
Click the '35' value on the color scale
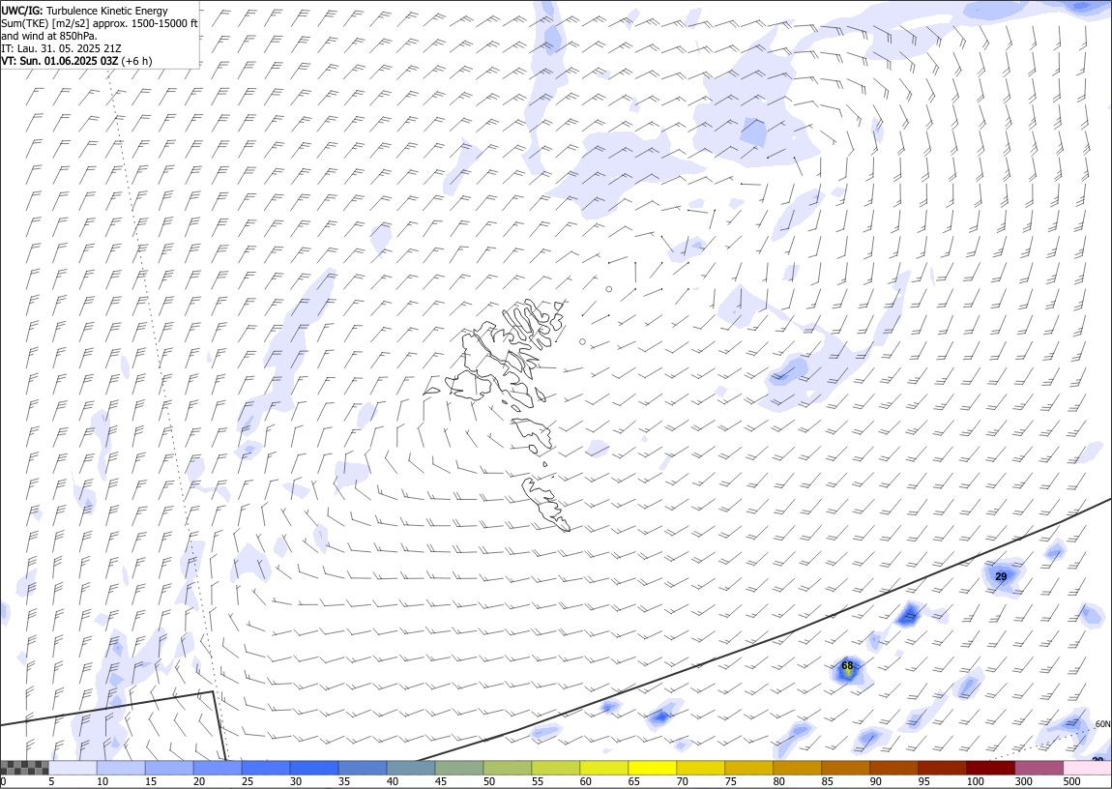point(344,782)
